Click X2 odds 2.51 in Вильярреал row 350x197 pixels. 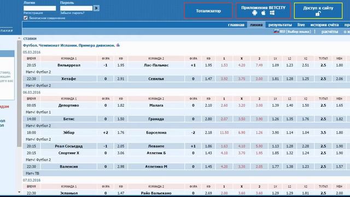click(x=305, y=65)
